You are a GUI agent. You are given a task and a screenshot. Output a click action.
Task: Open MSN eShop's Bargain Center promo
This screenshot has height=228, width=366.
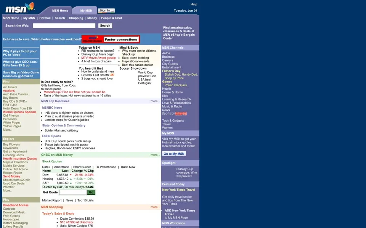[x=179, y=33]
